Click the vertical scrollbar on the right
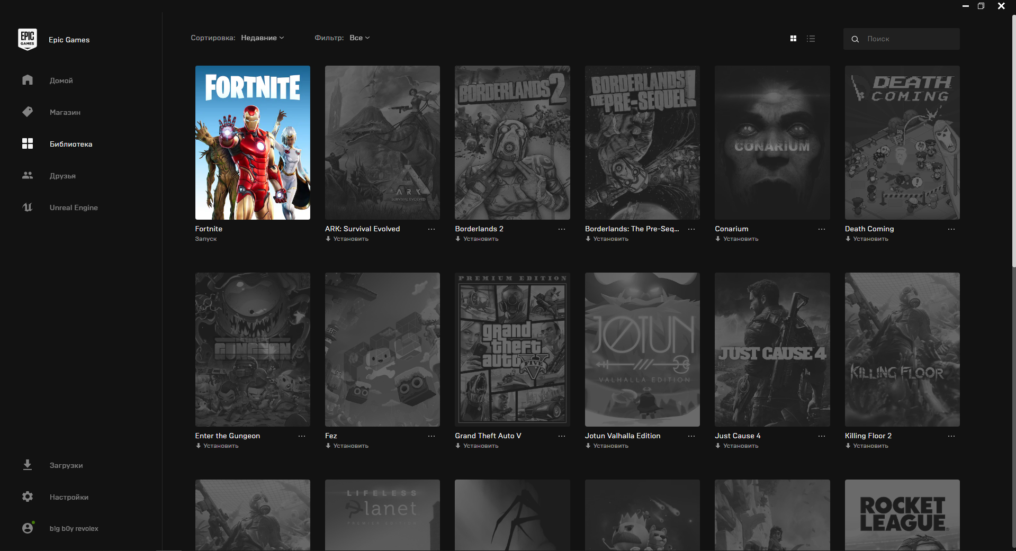The height and width of the screenshot is (551, 1016). pos(1013,141)
